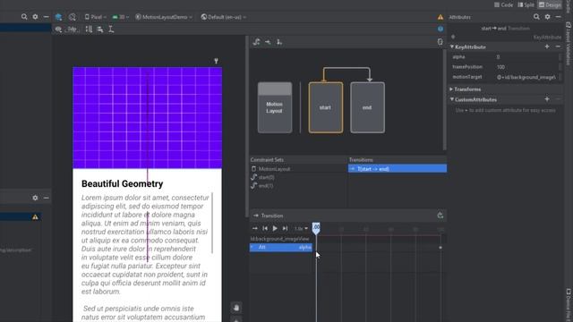Image resolution: width=573 pixels, height=322 pixels.
Task: Switch to Design view tab
Action: click(550, 4)
